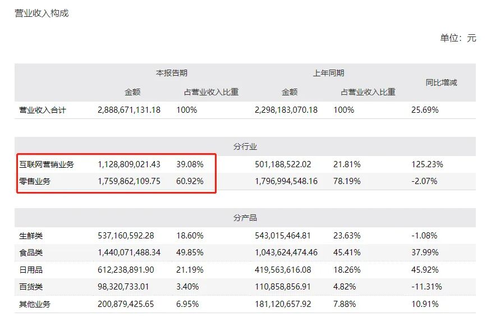The image size is (491, 326).
Task: Click the 7.88% share value
Action: (344, 304)
